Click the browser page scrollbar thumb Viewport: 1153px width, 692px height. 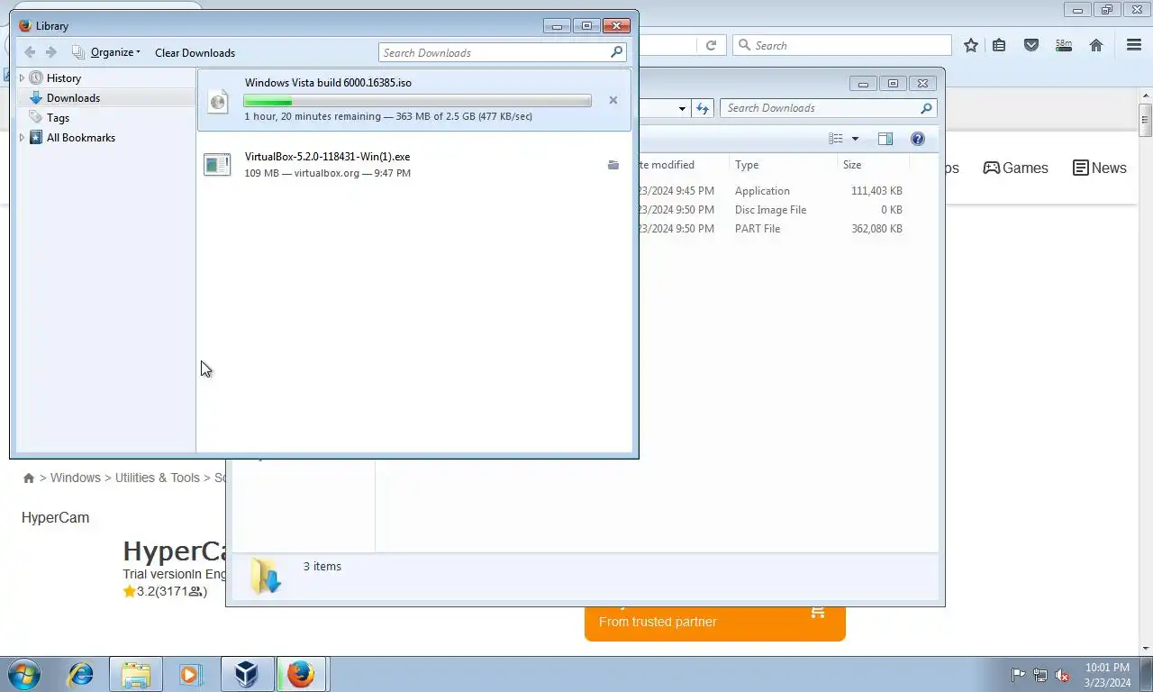point(1146,120)
